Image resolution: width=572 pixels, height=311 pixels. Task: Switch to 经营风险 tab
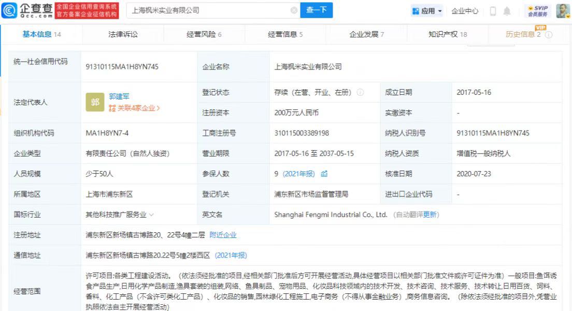pyautogui.click(x=204, y=34)
